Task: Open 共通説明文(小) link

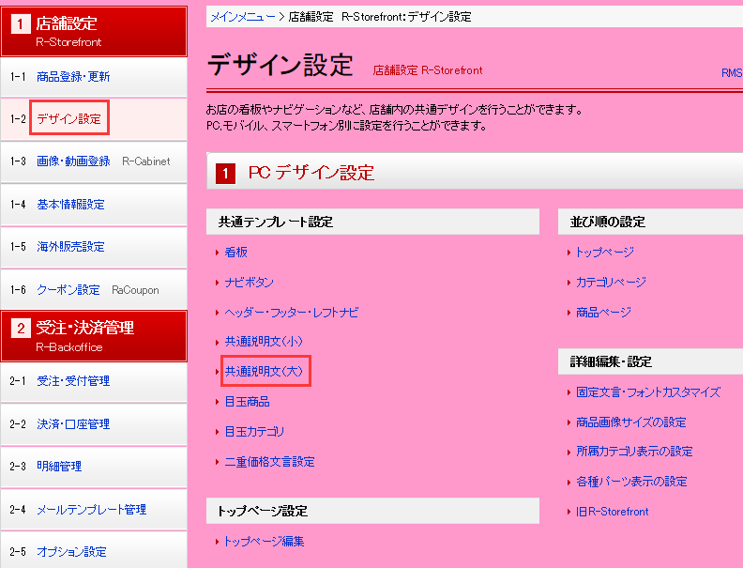Action: click(264, 342)
